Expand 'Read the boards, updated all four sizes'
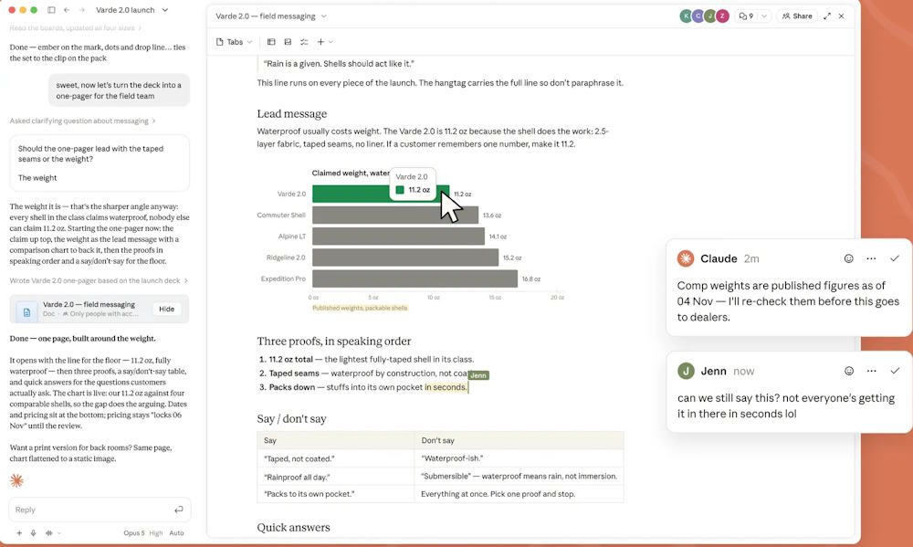 75,28
